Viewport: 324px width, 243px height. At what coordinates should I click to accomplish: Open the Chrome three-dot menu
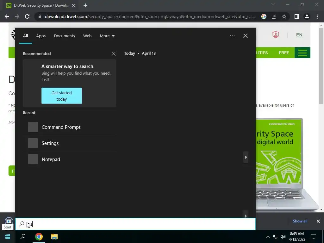point(317,16)
